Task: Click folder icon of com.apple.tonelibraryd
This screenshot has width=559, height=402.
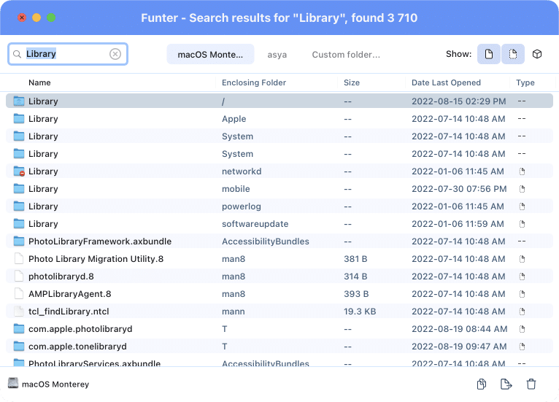Action: 19,346
